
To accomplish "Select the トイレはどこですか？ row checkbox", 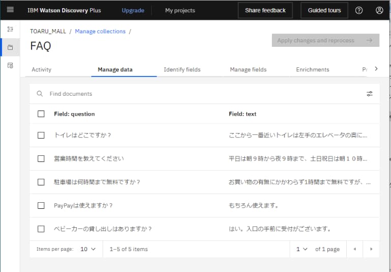I will 41,135.
